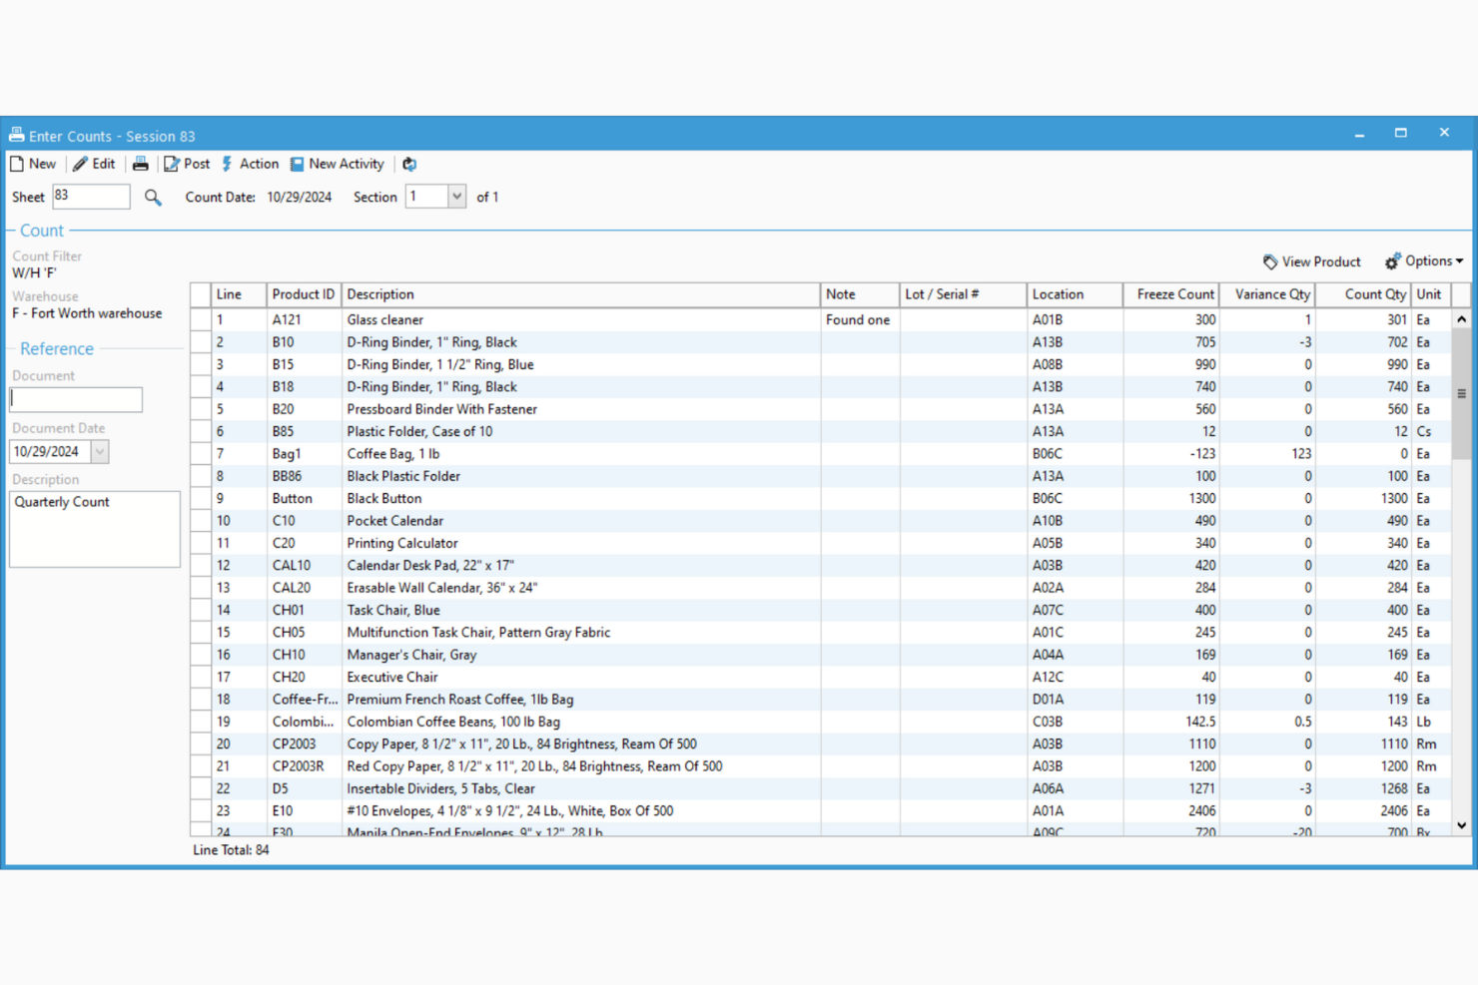This screenshot has width=1478, height=985.
Task: Sort by the Description column header
Action: pyautogui.click(x=379, y=293)
